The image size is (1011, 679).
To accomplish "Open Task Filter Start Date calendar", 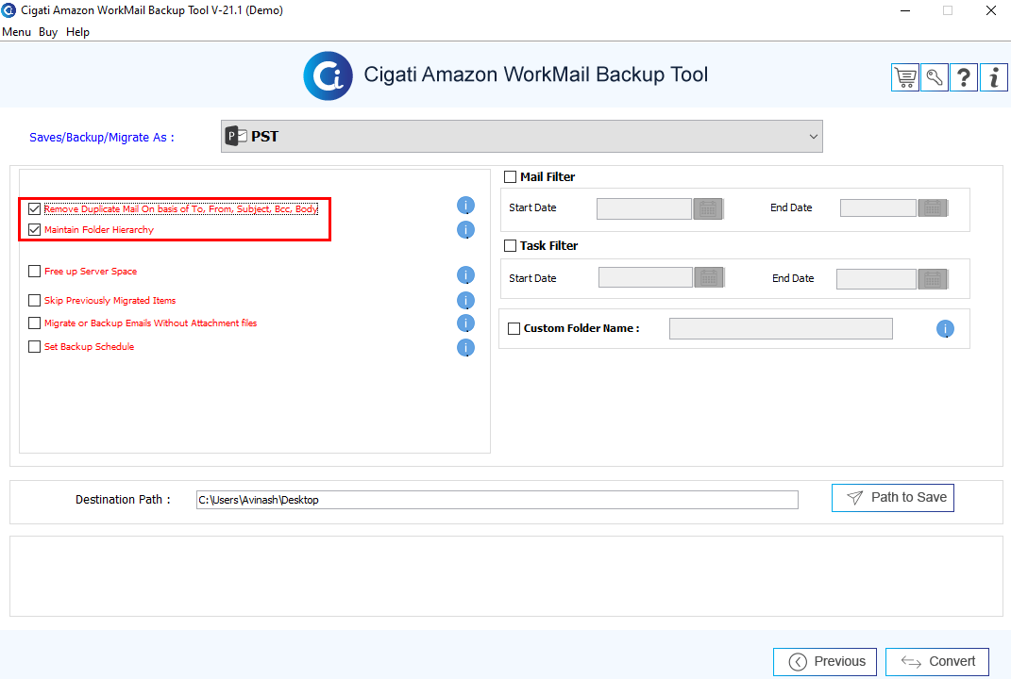I will (709, 277).
